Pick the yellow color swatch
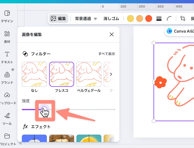The height and width of the screenshot is (148, 194). [x=130, y=19]
